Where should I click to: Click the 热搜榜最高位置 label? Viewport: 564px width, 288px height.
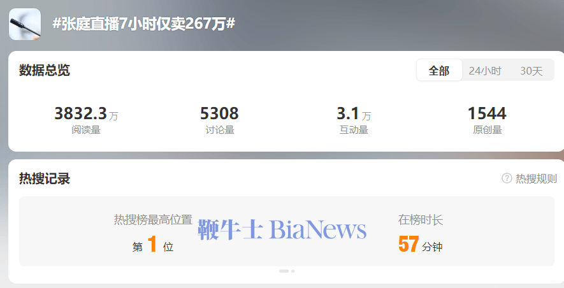tap(153, 219)
